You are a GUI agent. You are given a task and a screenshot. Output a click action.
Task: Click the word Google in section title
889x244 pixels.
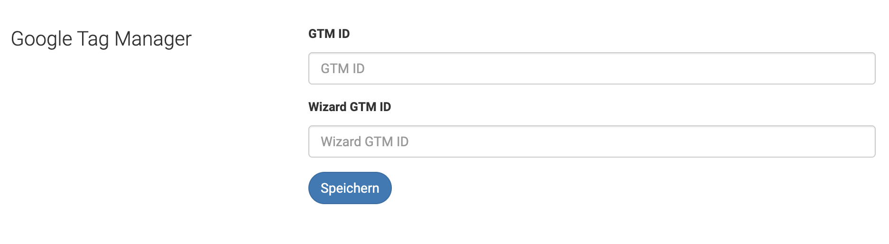click(42, 39)
